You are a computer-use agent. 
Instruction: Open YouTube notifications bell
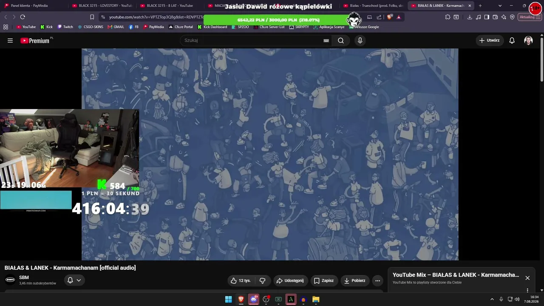512,40
